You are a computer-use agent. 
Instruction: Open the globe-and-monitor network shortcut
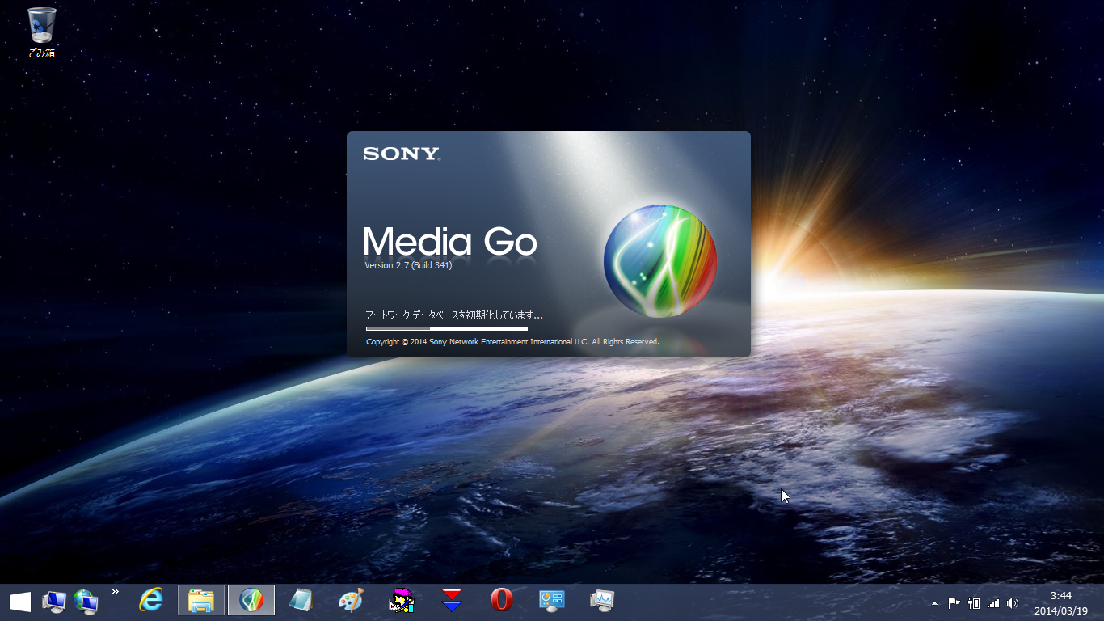(x=86, y=601)
